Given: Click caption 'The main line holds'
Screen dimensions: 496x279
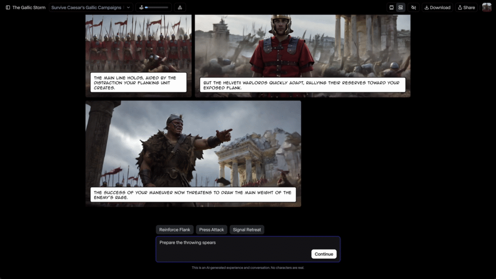Looking at the screenshot, I should tap(139, 82).
